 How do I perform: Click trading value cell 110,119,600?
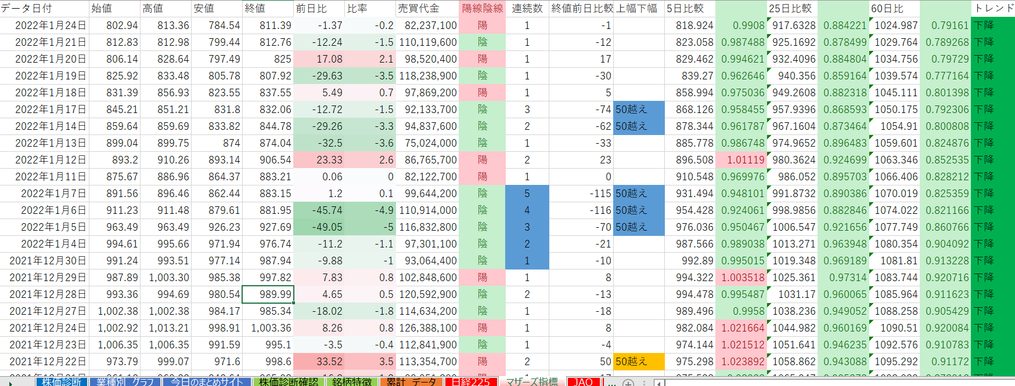(427, 42)
